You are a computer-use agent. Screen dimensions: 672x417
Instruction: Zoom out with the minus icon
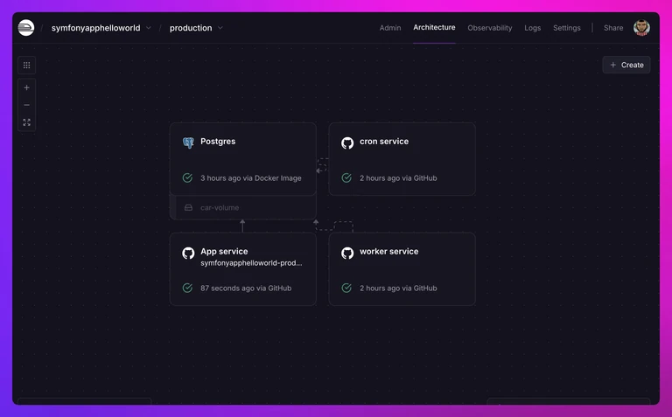[x=26, y=105]
